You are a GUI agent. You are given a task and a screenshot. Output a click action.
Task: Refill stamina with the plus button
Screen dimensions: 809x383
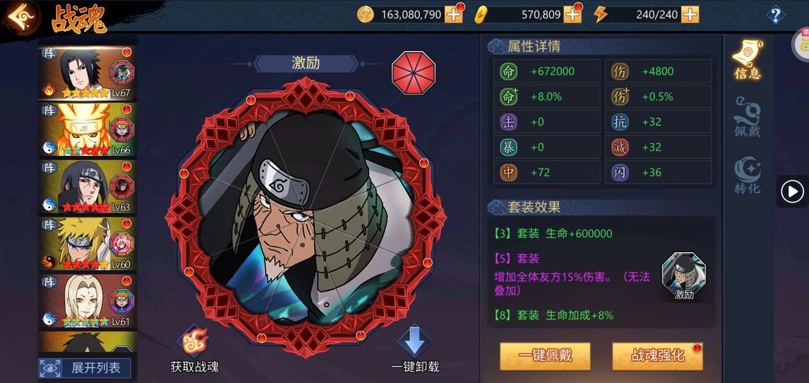(690, 14)
